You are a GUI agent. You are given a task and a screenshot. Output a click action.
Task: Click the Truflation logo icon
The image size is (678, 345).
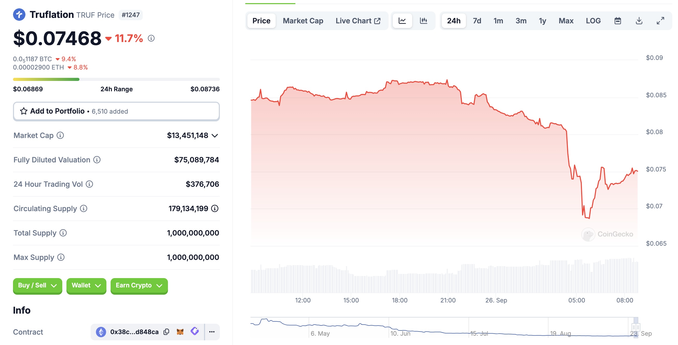coord(19,15)
